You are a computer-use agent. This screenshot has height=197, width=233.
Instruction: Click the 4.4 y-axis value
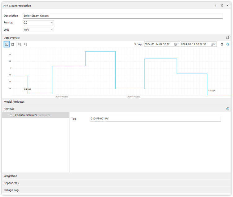coord(10,55)
